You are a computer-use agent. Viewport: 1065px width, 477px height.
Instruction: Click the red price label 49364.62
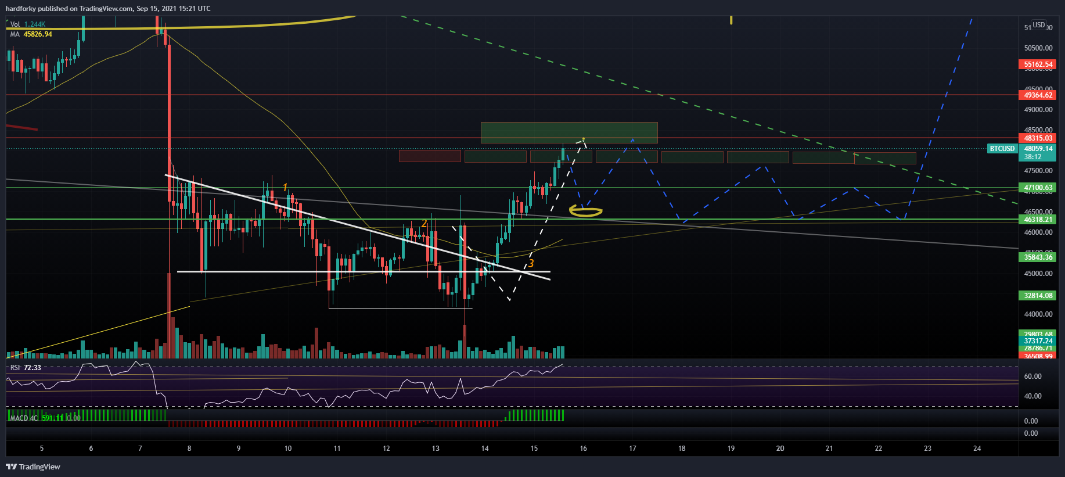point(1038,95)
